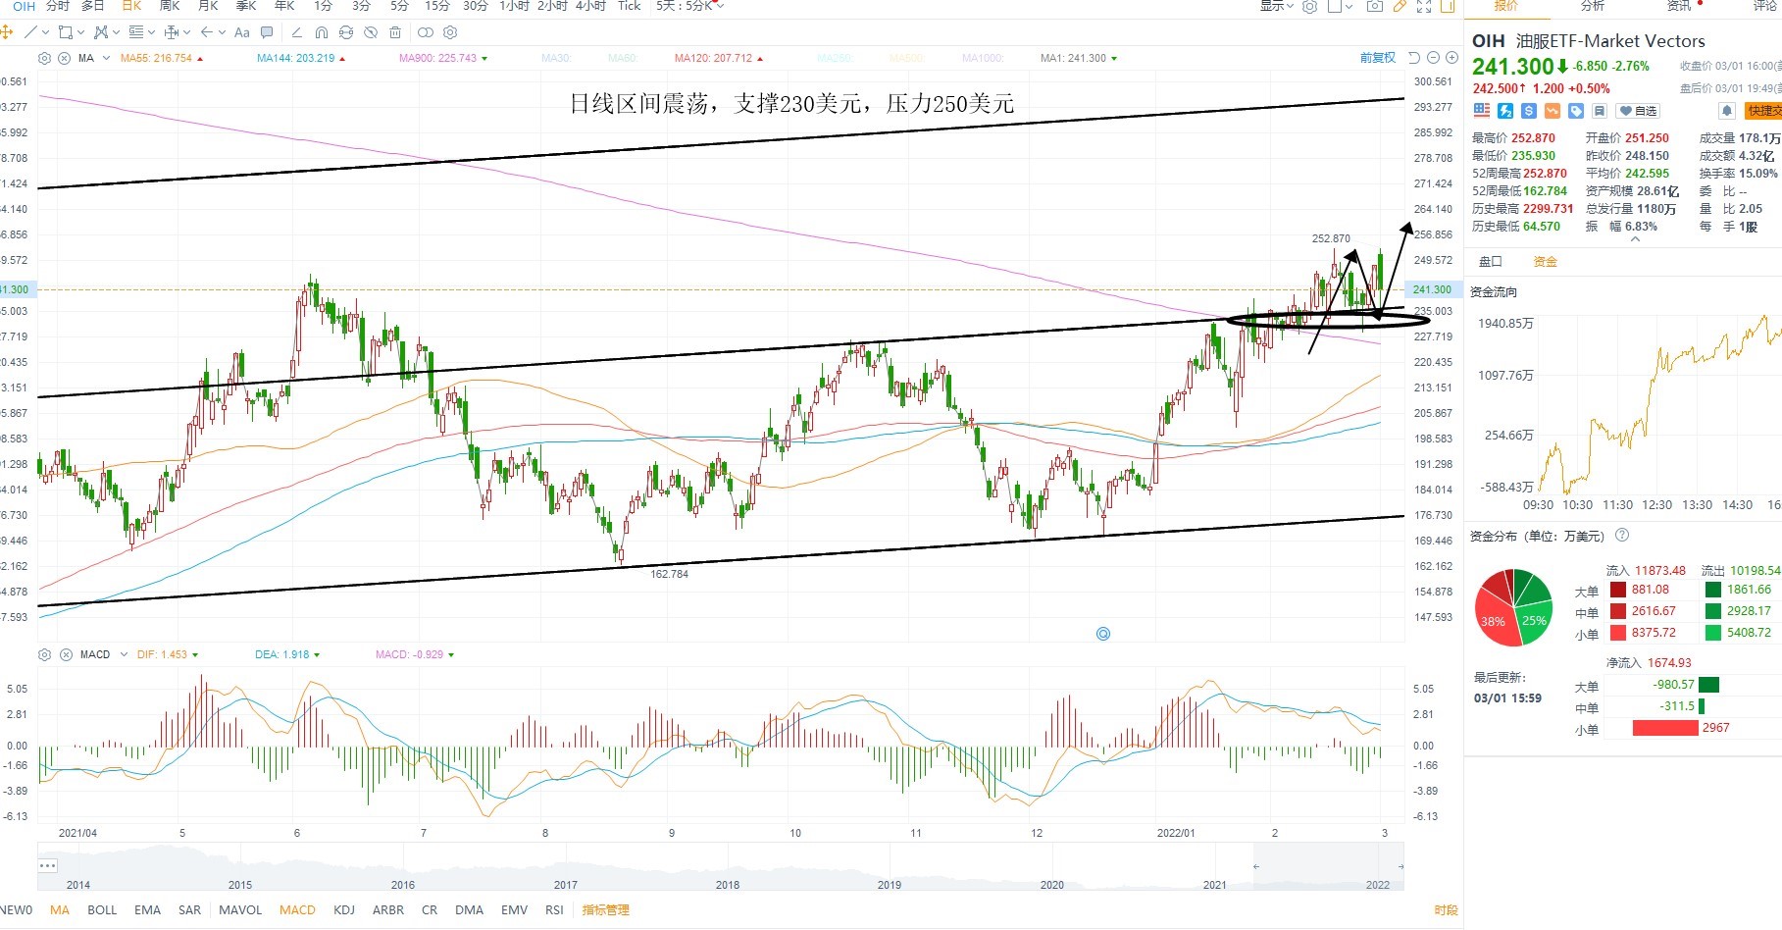Image resolution: width=1782 pixels, height=930 pixels.
Task: Take a chart screenshot with camera icon
Action: pyautogui.click(x=1375, y=6)
